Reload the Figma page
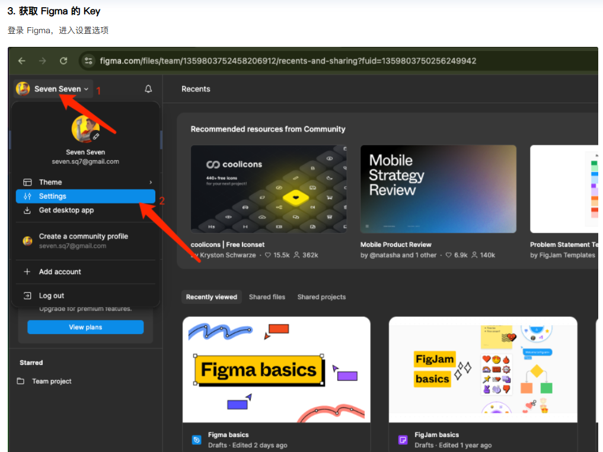The width and height of the screenshot is (603, 452). (x=63, y=61)
